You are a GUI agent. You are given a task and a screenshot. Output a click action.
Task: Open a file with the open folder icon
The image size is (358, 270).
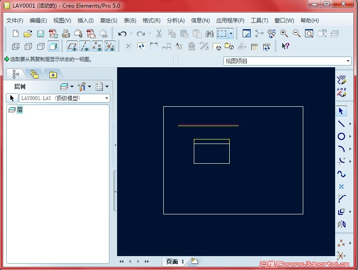(28, 34)
